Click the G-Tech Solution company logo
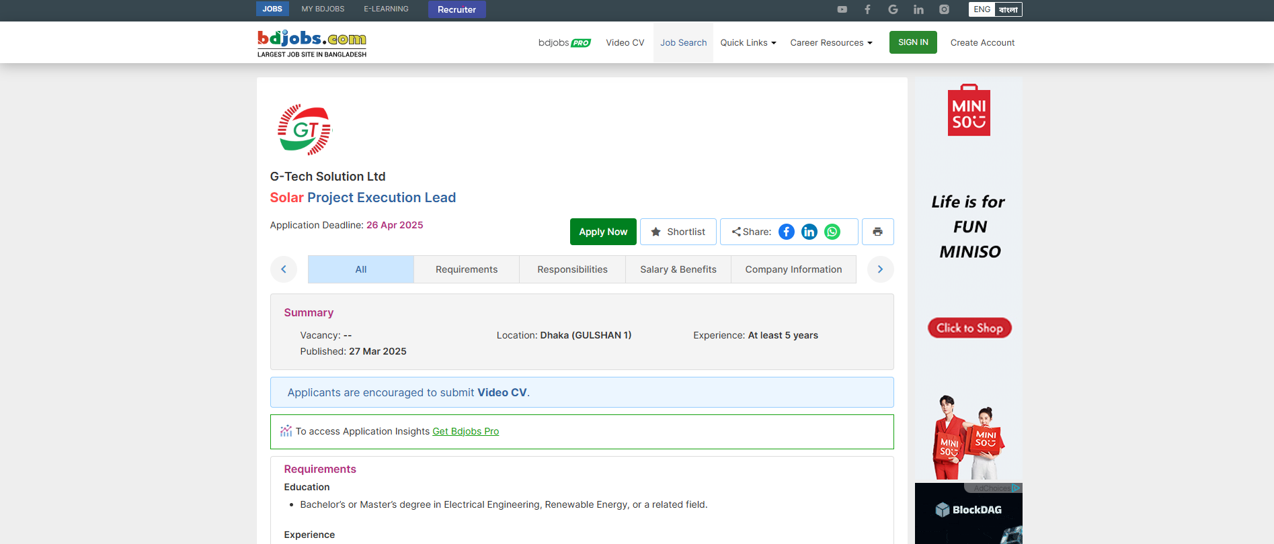The width and height of the screenshot is (1274, 544). point(305,130)
